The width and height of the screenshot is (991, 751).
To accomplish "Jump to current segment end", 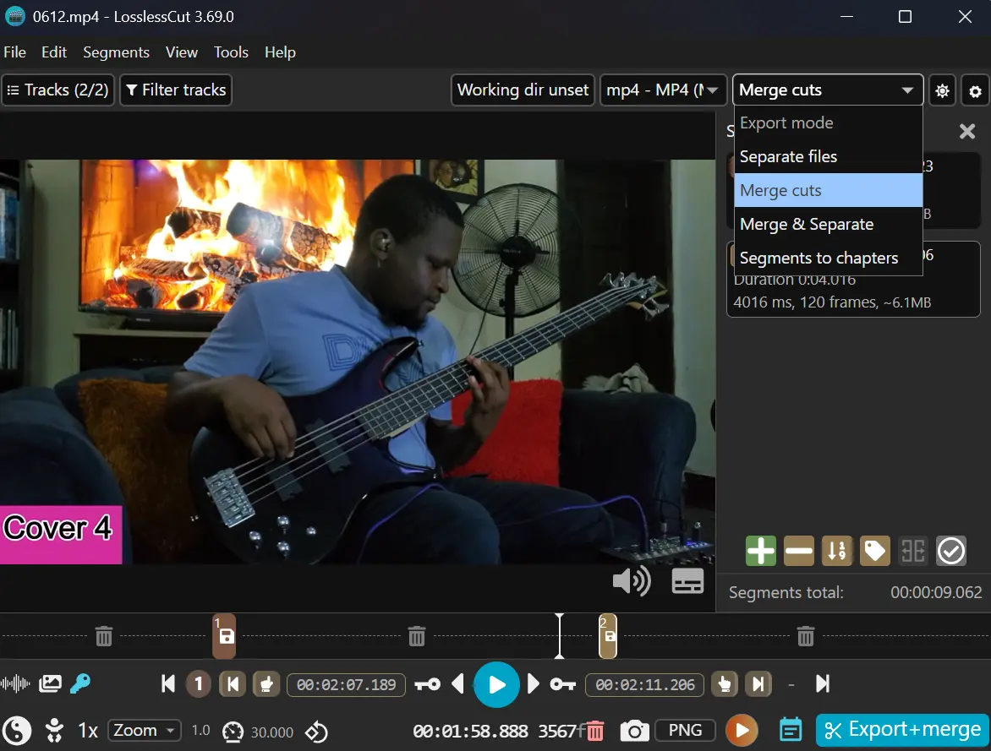I will pyautogui.click(x=758, y=684).
